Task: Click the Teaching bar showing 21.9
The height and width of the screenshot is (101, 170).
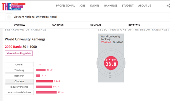Action: tap(41, 70)
